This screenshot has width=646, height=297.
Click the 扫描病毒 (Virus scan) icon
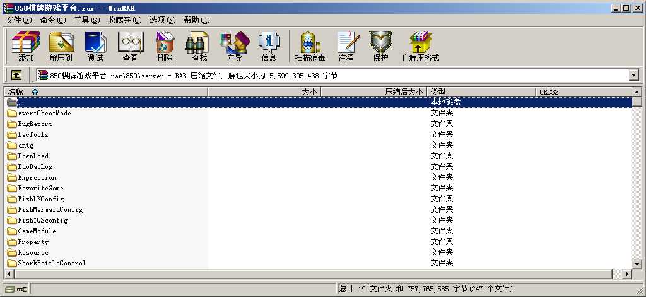(x=310, y=46)
